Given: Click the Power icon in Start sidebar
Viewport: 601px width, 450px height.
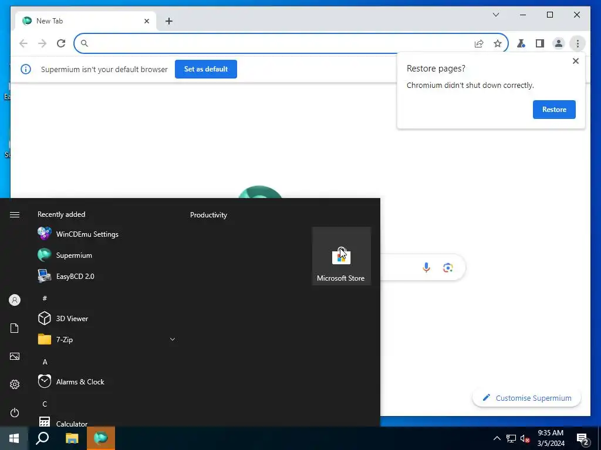Looking at the screenshot, I should 15,412.
